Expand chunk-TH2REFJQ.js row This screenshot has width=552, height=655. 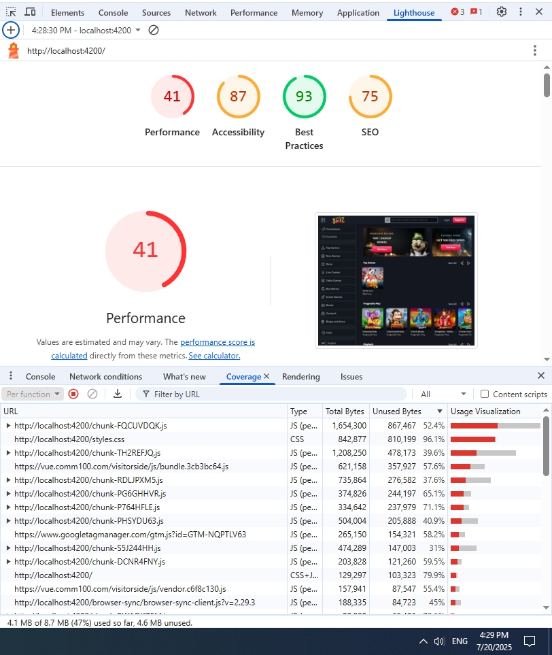pyautogui.click(x=8, y=453)
